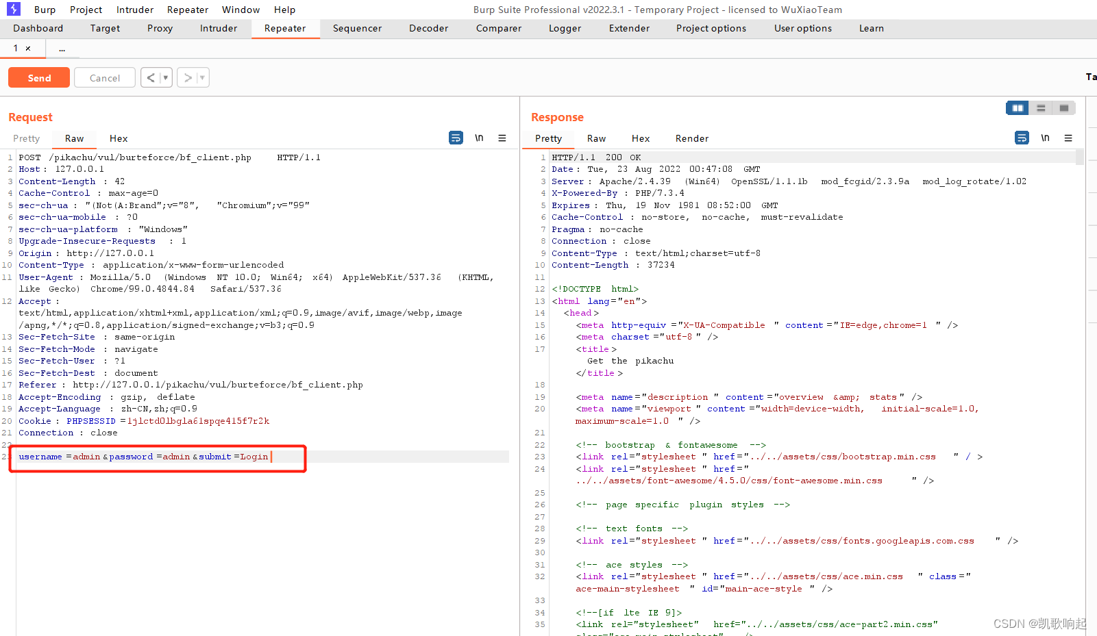Switch to the Logger tab
The height and width of the screenshot is (636, 1097).
[x=565, y=28]
